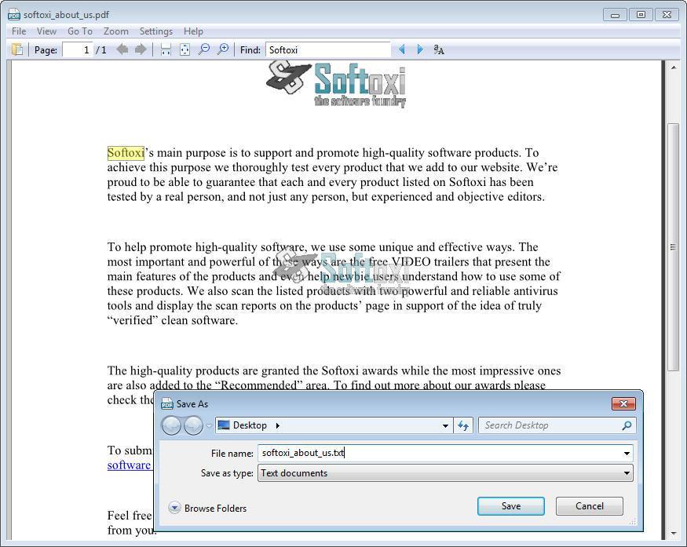Expand Browse Folders
This screenshot has height=547, width=687.
[207, 508]
